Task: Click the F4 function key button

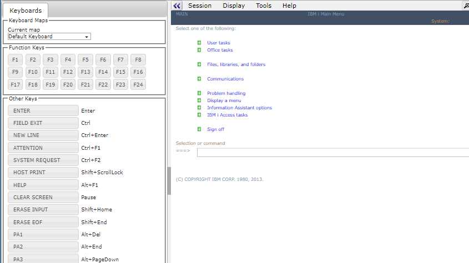Action: click(x=68, y=60)
